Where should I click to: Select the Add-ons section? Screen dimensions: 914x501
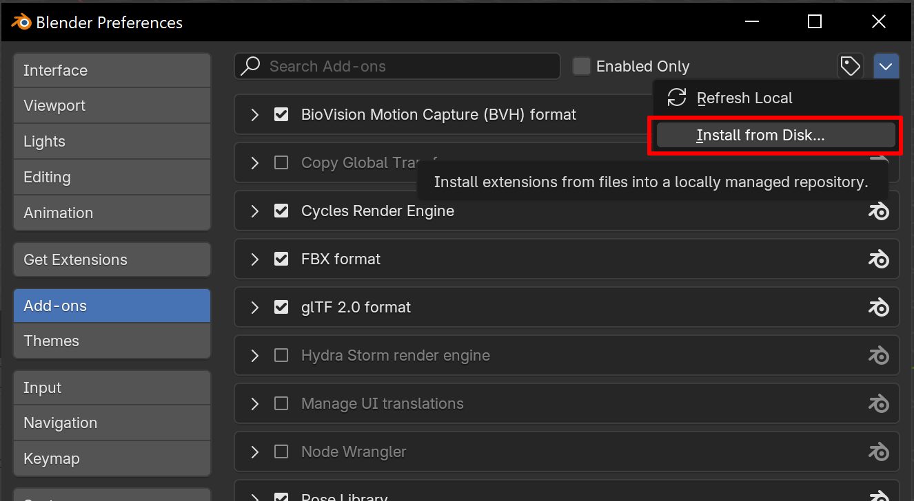112,306
